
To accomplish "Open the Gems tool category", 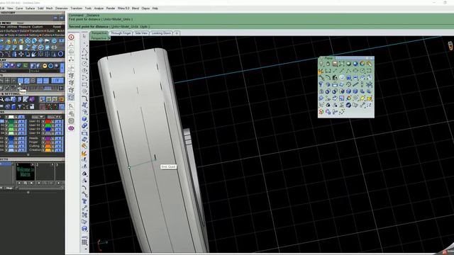I will click(22, 35).
